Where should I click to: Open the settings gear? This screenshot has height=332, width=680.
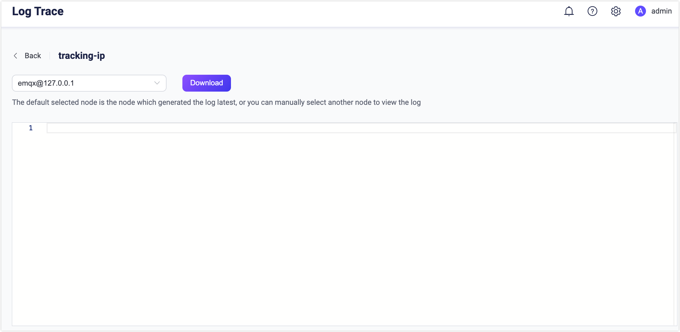[616, 11]
